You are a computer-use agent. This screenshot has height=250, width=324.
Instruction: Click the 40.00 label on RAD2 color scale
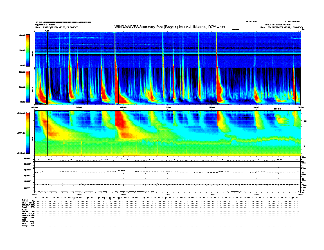point(22,35)
